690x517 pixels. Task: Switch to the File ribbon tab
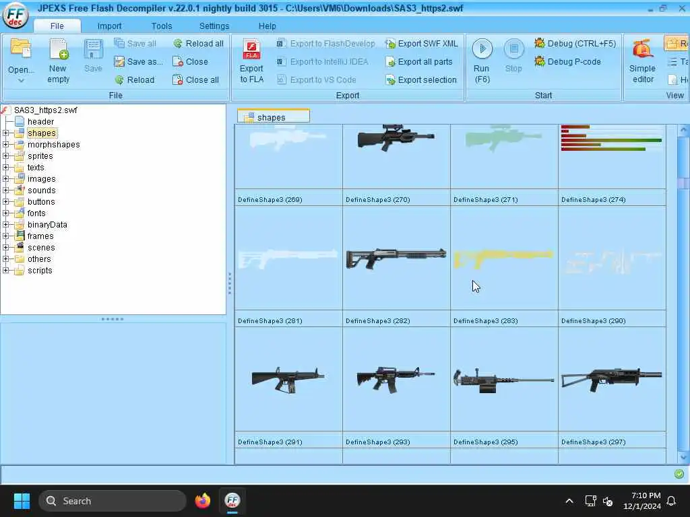pyautogui.click(x=57, y=26)
